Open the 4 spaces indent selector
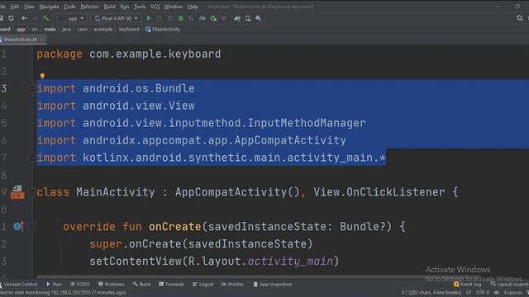The image size is (529, 297). click(512, 293)
